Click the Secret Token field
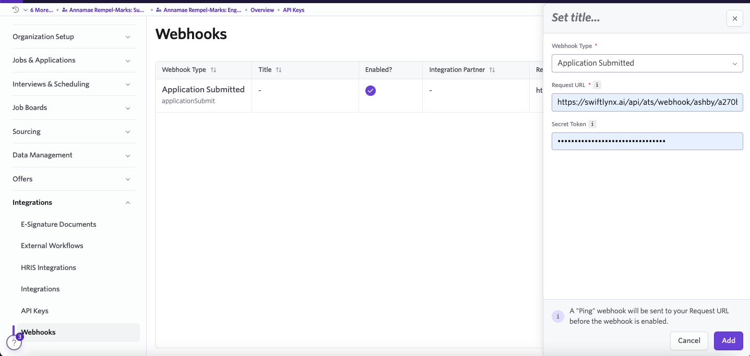Image resolution: width=750 pixels, height=356 pixels. tap(647, 141)
